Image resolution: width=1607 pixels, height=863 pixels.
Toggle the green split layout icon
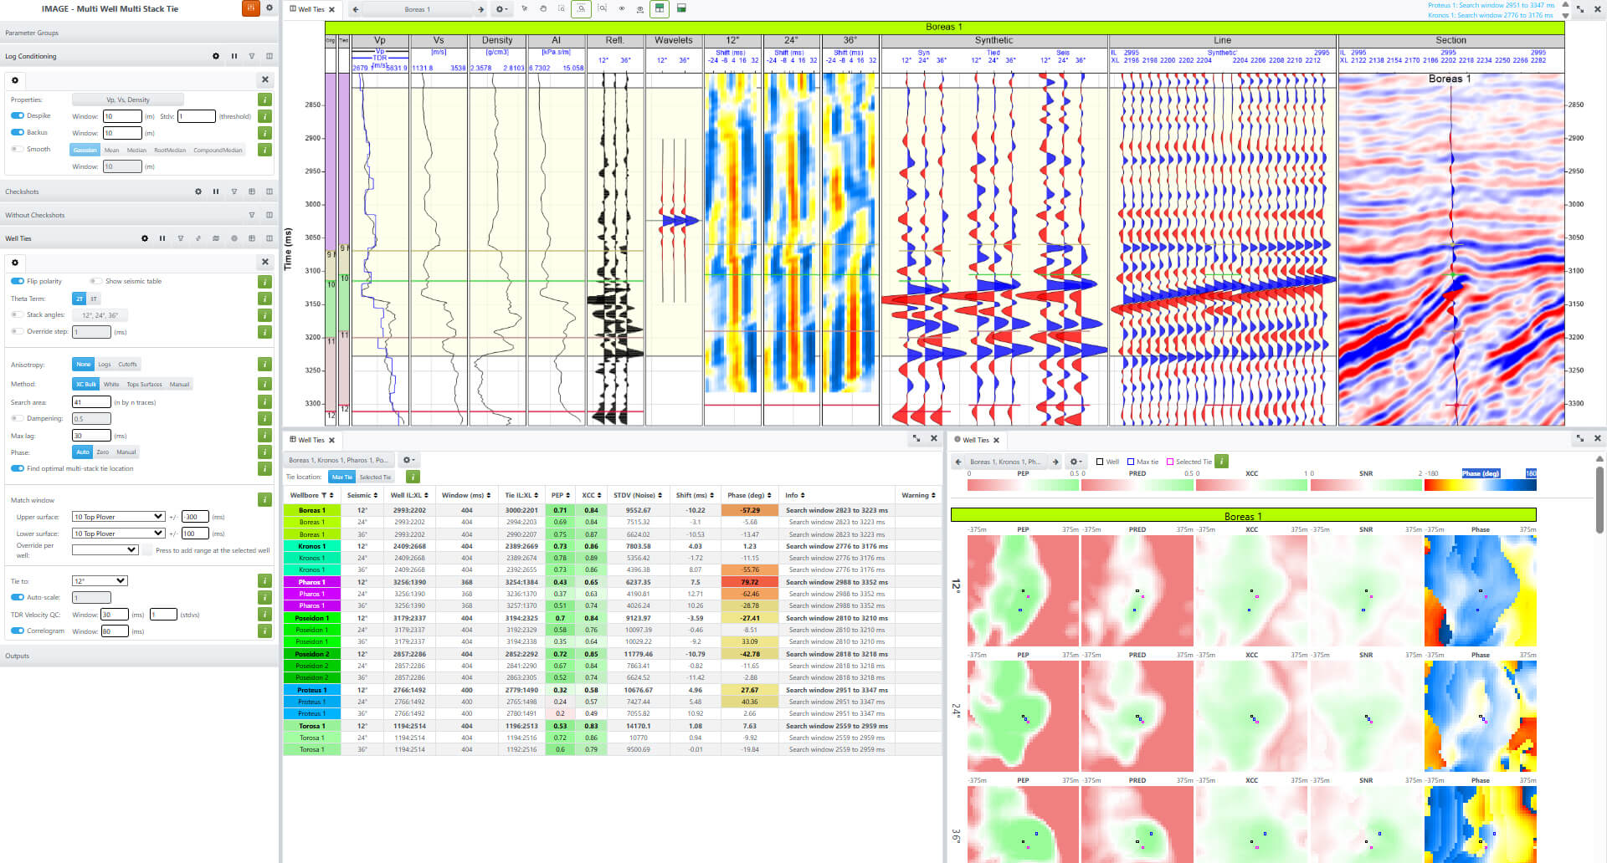coord(660,9)
